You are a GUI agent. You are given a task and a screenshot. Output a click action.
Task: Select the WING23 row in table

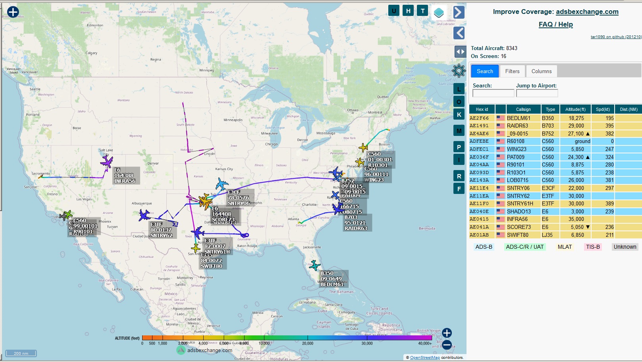[x=555, y=149]
